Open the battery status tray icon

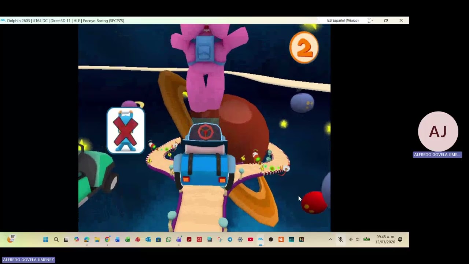click(x=366, y=239)
